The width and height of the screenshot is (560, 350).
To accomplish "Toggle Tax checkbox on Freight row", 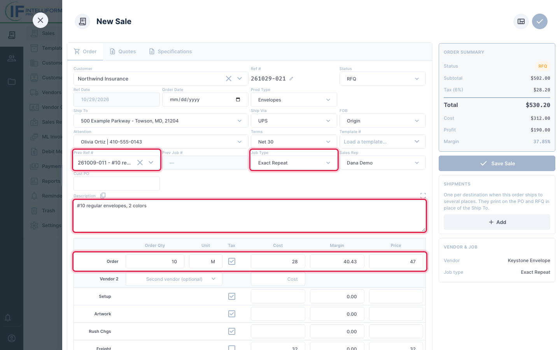I will [x=232, y=348].
